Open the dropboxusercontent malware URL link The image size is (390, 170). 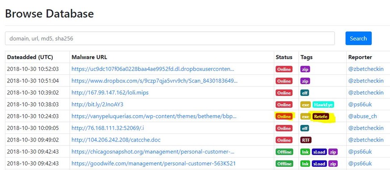153,69
